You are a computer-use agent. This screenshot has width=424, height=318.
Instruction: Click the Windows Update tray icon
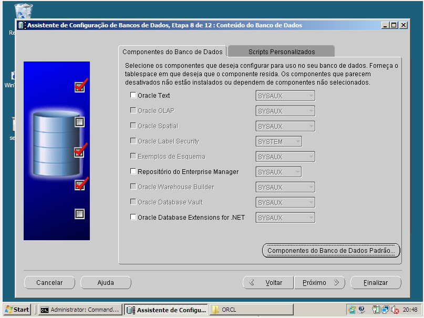click(353, 310)
